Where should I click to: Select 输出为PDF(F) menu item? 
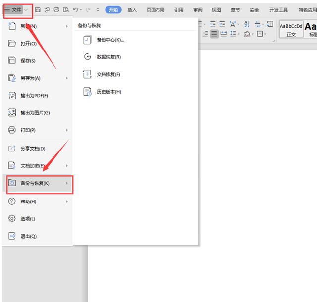pyautogui.click(x=38, y=95)
